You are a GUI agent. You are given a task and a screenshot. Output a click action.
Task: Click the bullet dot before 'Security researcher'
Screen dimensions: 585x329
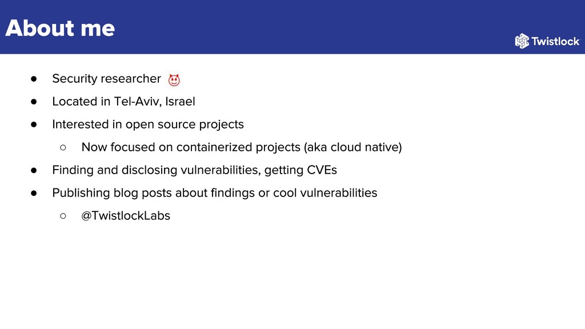[x=34, y=79]
